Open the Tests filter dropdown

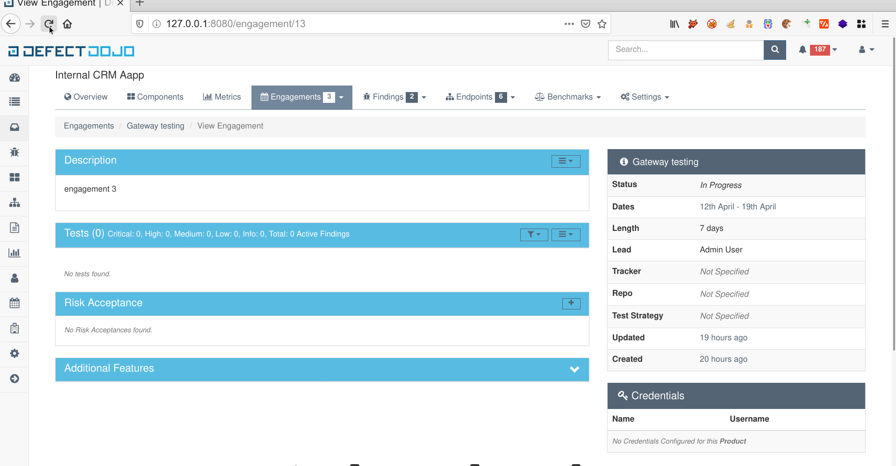pos(534,235)
